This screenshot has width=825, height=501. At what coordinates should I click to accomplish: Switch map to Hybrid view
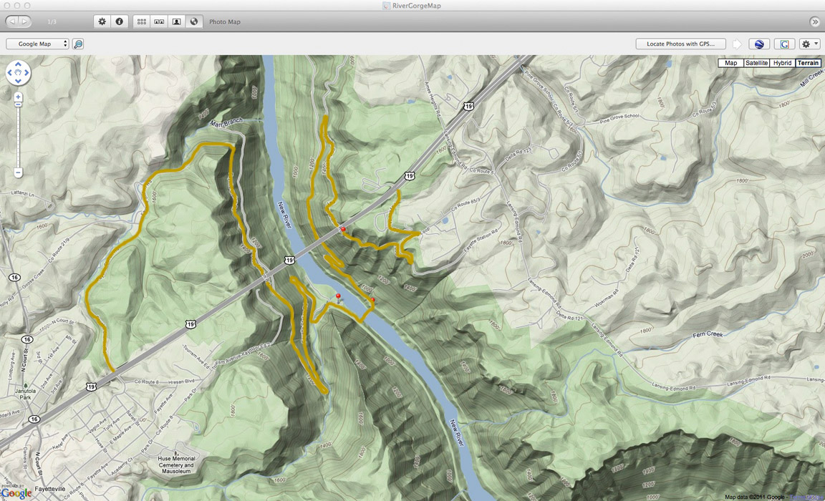782,63
